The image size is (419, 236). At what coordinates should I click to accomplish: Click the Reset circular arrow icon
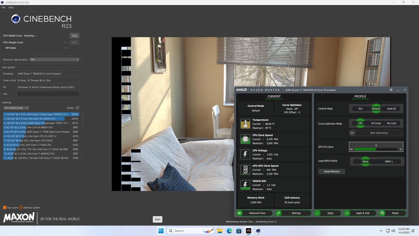[x=382, y=213]
